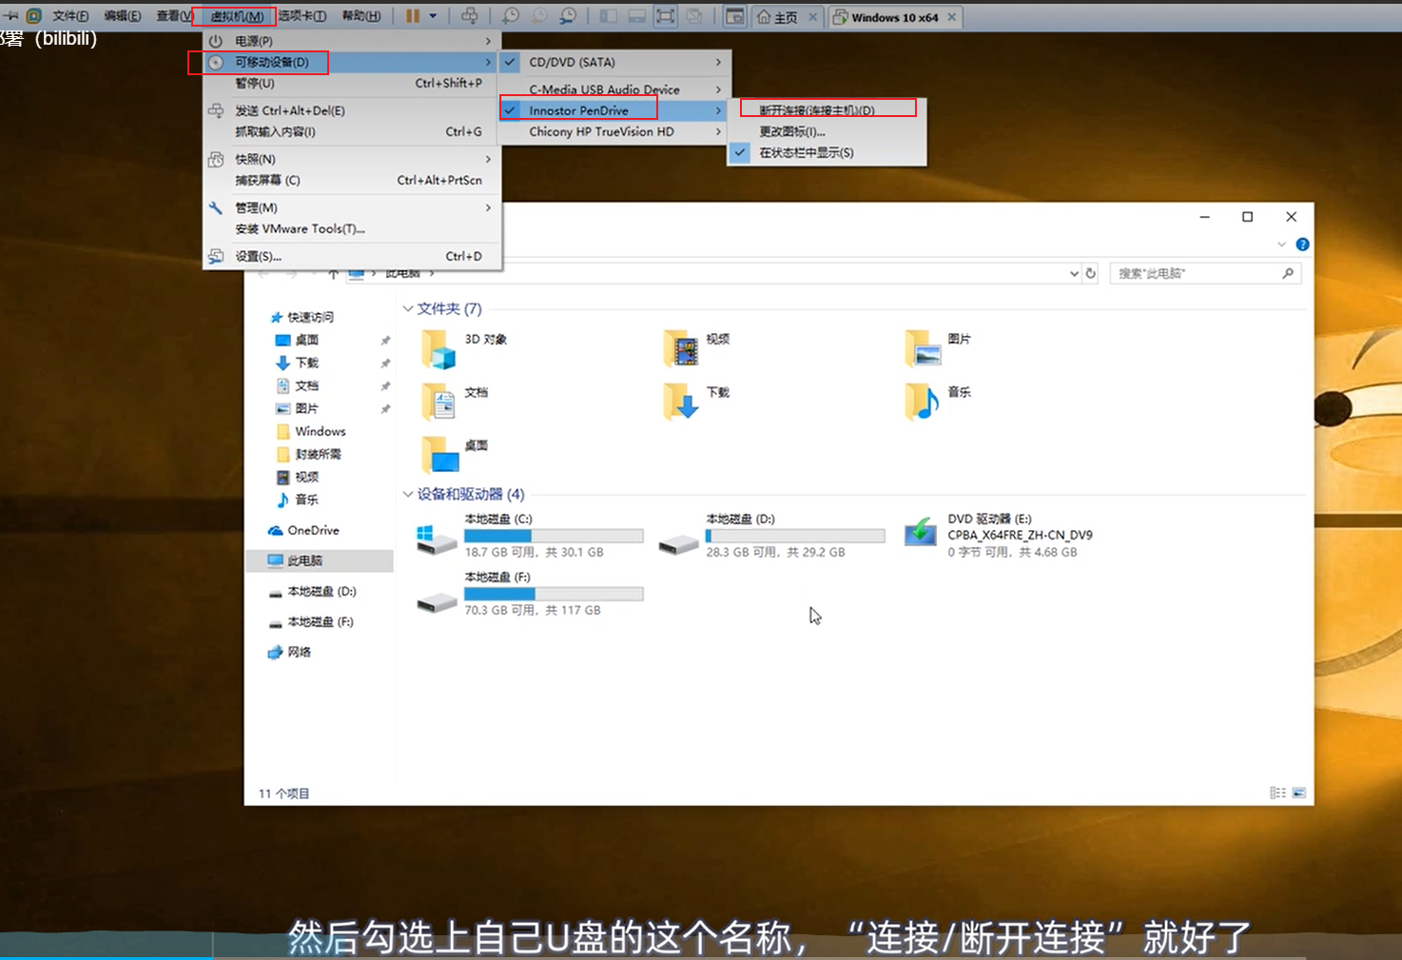Click the unity mode toolbar icon
The width and height of the screenshot is (1402, 960).
[694, 16]
